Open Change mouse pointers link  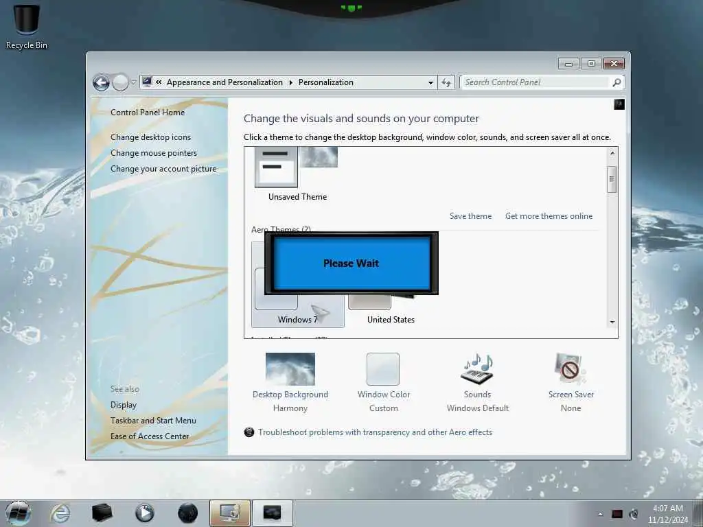click(x=154, y=153)
